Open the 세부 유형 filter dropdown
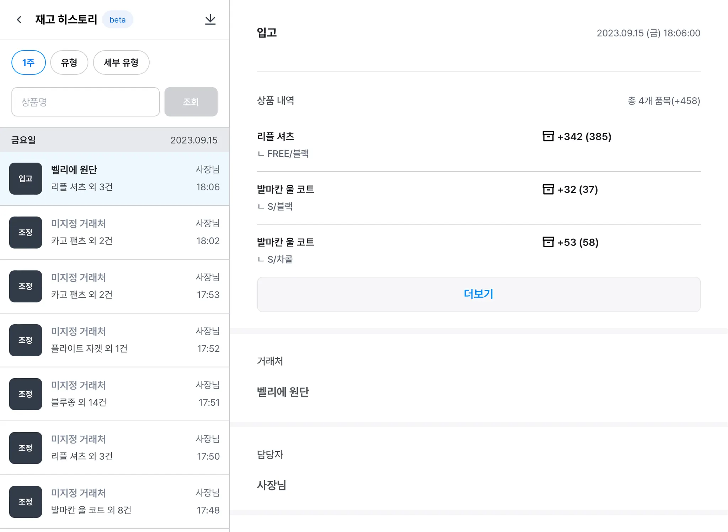The height and width of the screenshot is (532, 728). tap(121, 63)
